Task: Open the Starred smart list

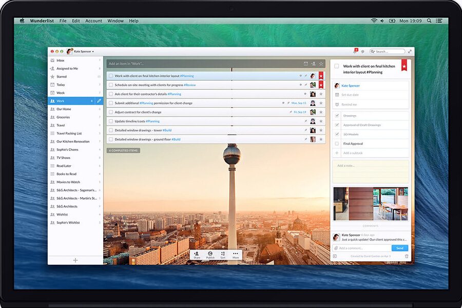Action: point(75,76)
